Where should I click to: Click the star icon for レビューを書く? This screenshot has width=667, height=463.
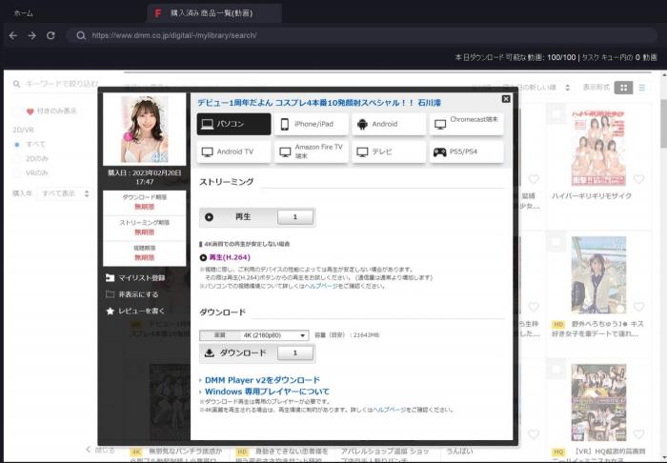(111, 312)
